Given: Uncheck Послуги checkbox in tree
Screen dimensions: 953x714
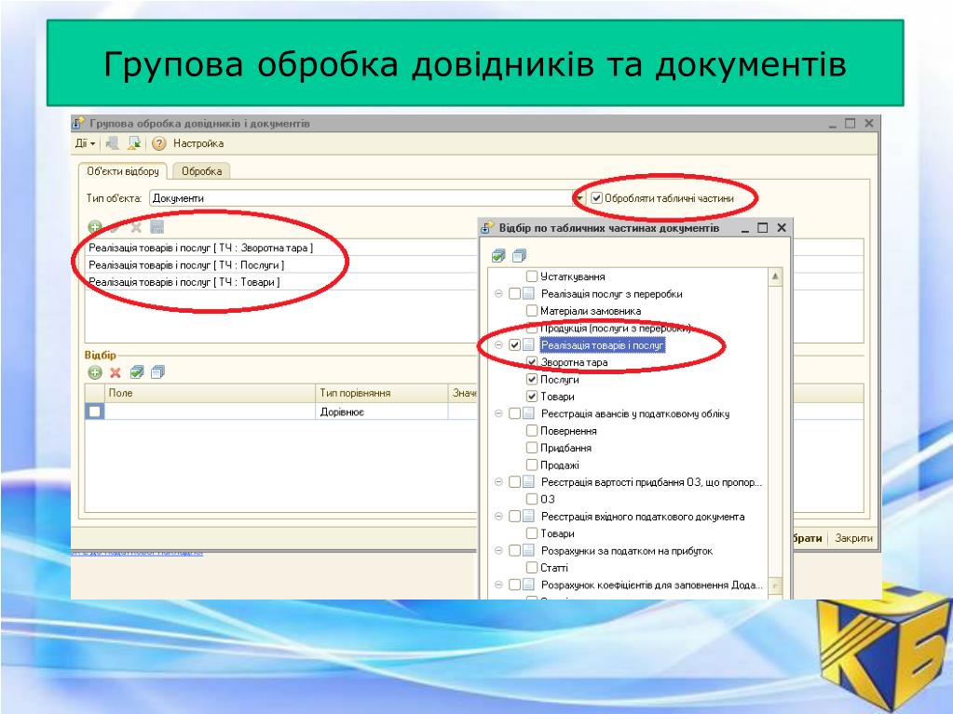Looking at the screenshot, I should 532,380.
